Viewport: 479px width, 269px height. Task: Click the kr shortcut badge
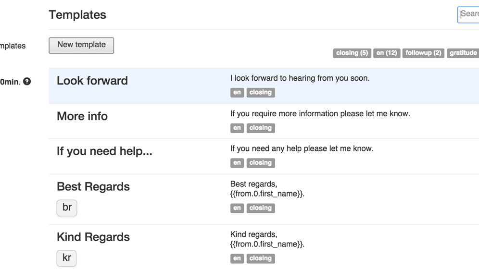(67, 258)
